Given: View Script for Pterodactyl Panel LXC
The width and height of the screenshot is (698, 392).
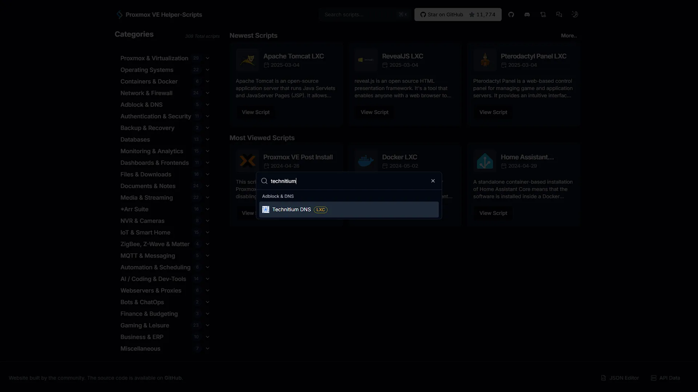Looking at the screenshot, I should (493, 112).
